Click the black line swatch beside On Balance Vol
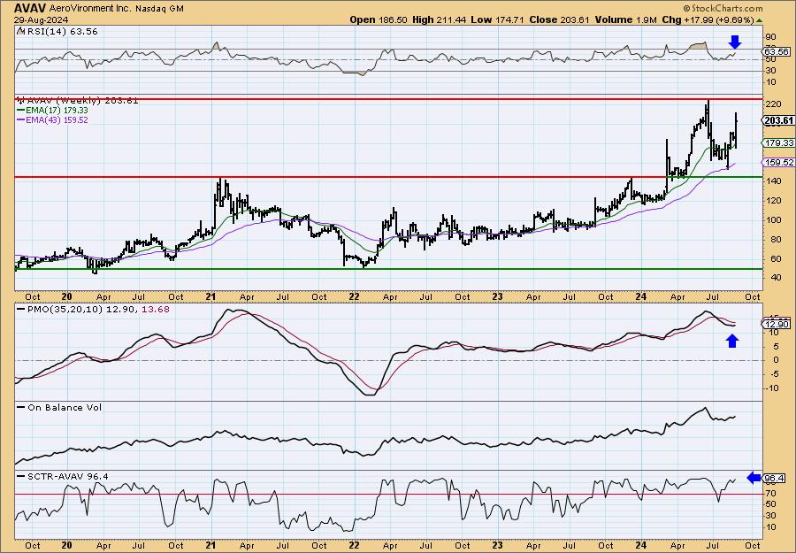Image resolution: width=796 pixels, height=553 pixels. [21, 407]
